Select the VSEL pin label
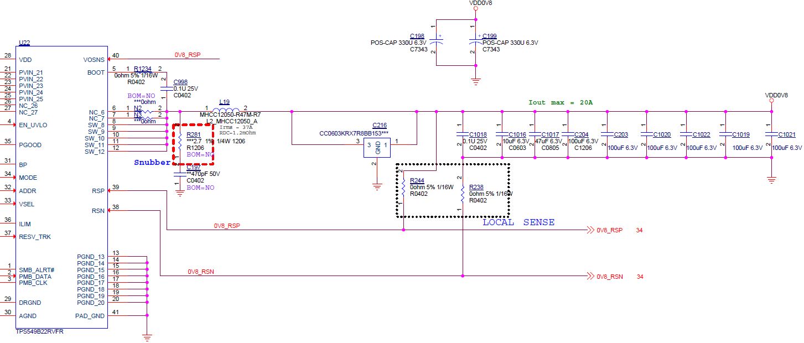Screen dimensions: 804x343 click(27, 204)
